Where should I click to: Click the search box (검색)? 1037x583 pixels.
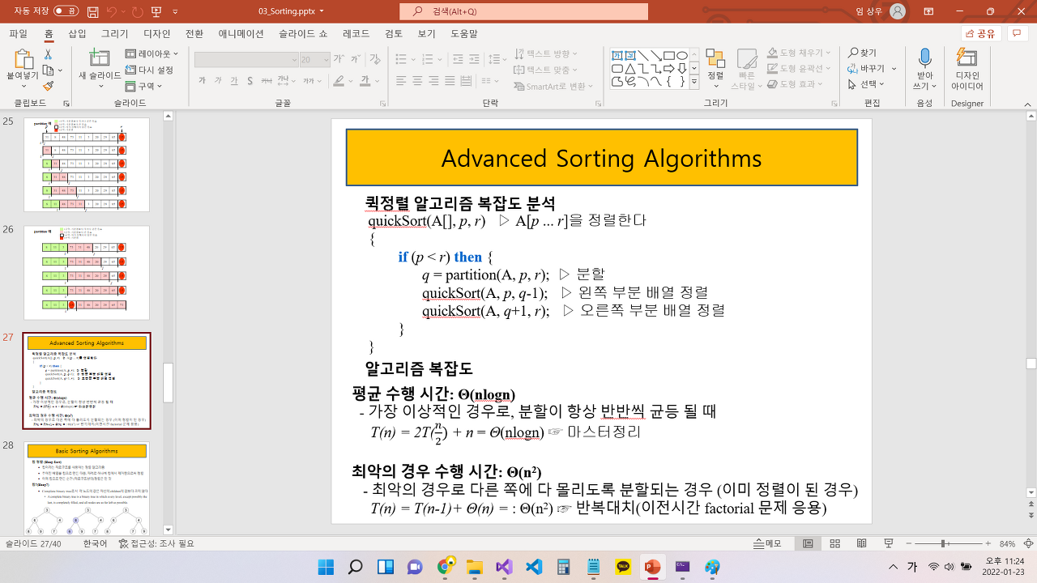[x=523, y=11]
